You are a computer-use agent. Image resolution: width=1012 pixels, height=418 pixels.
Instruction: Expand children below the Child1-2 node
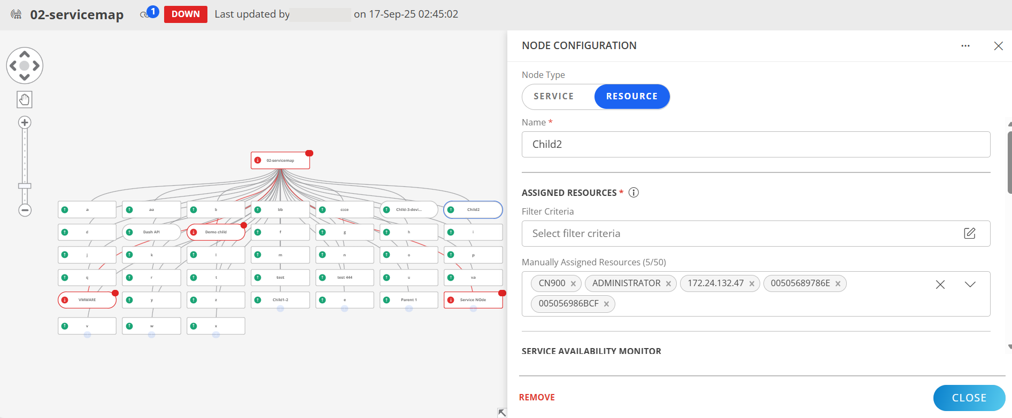[280, 309]
